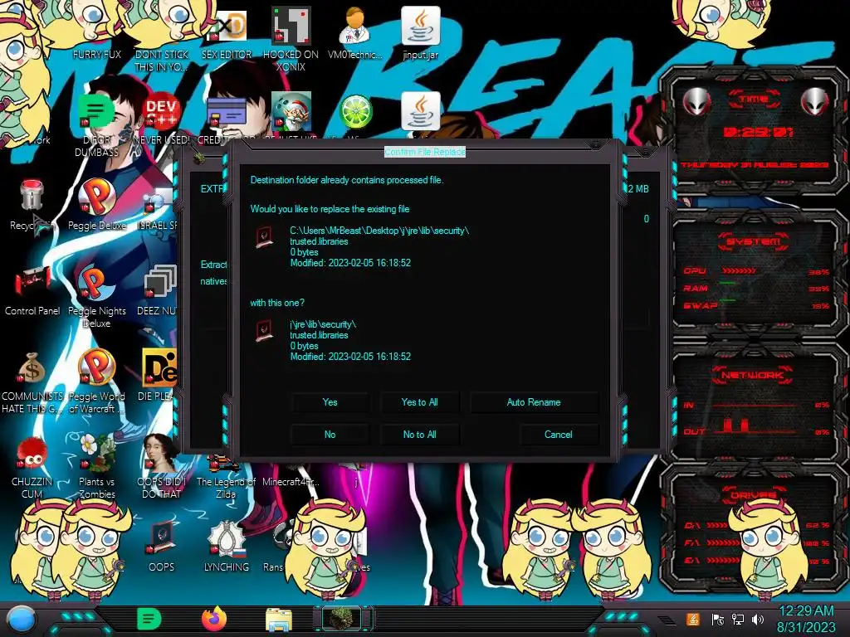Click the LYNCHING noose icon on the desktop
The image size is (850, 637).
click(226, 538)
